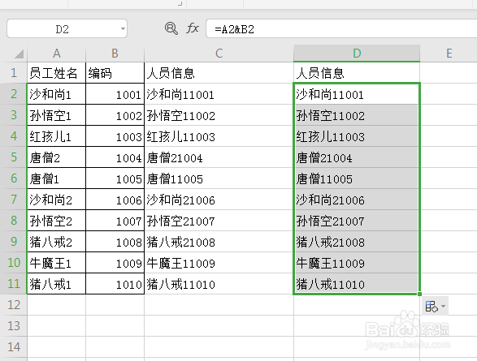Click the zoom magnifier icon beside fx
Image resolution: width=477 pixels, height=361 pixels.
pos(171,28)
